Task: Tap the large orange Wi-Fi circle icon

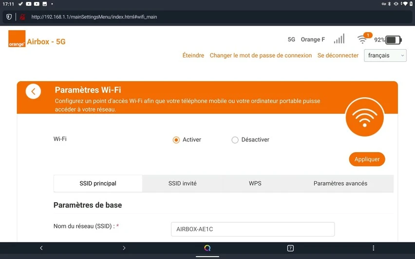Action: pyautogui.click(x=364, y=117)
